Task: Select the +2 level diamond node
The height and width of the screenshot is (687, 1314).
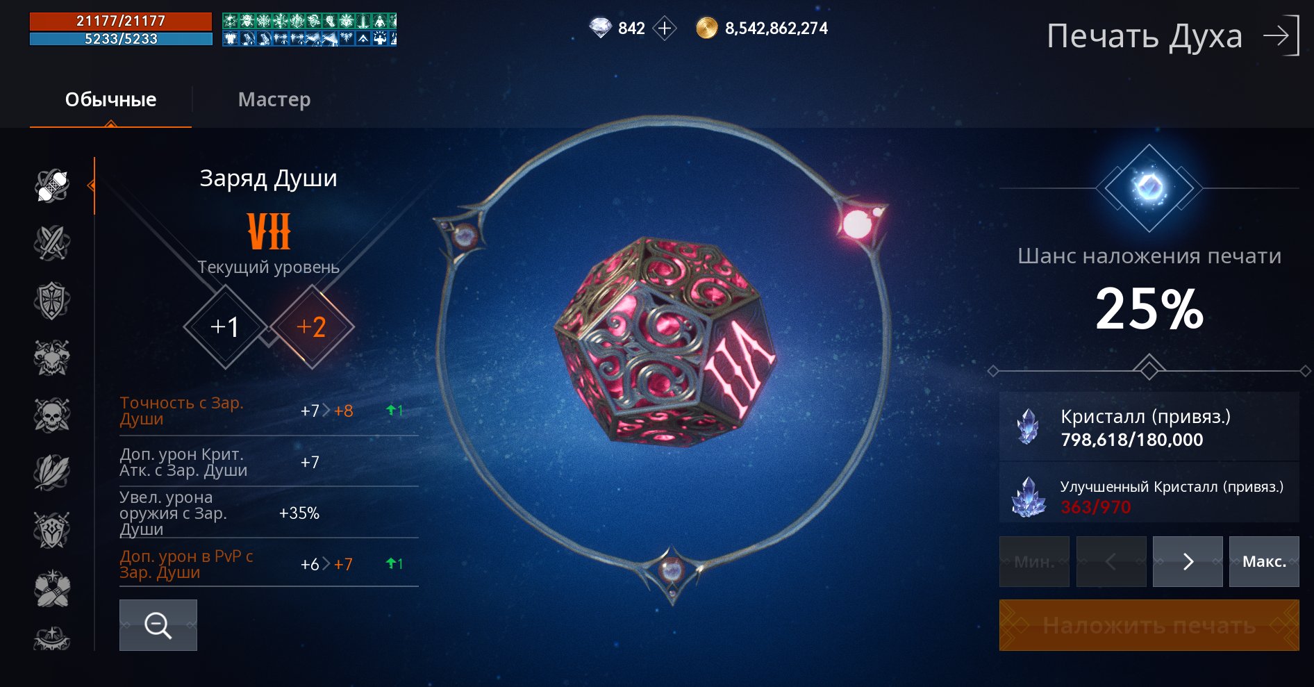Action: point(312,326)
